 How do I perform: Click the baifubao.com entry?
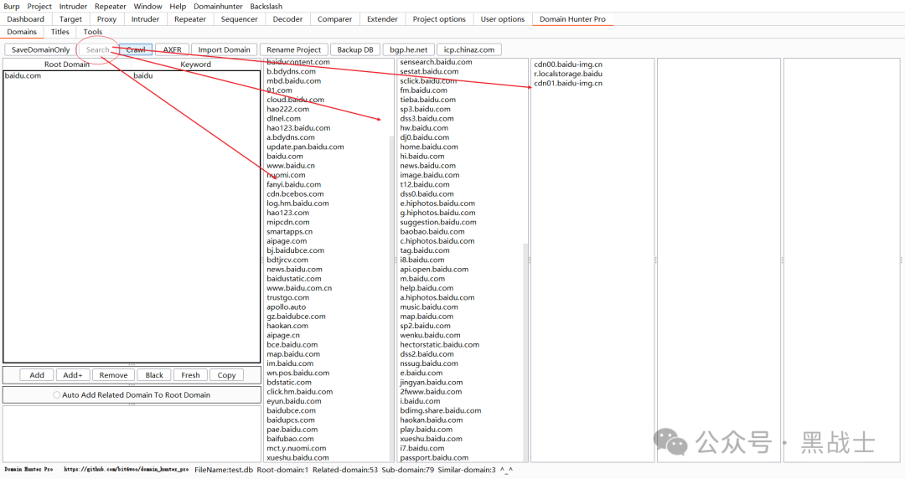point(290,439)
